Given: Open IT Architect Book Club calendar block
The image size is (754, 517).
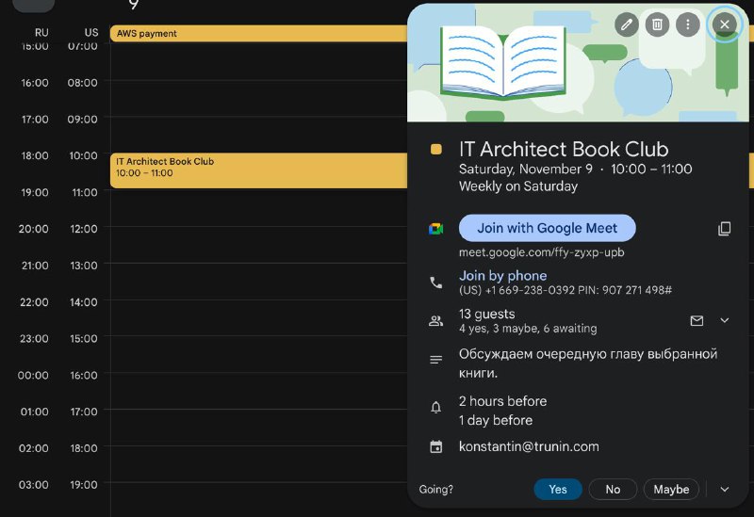Looking at the screenshot, I should pyautogui.click(x=258, y=170).
